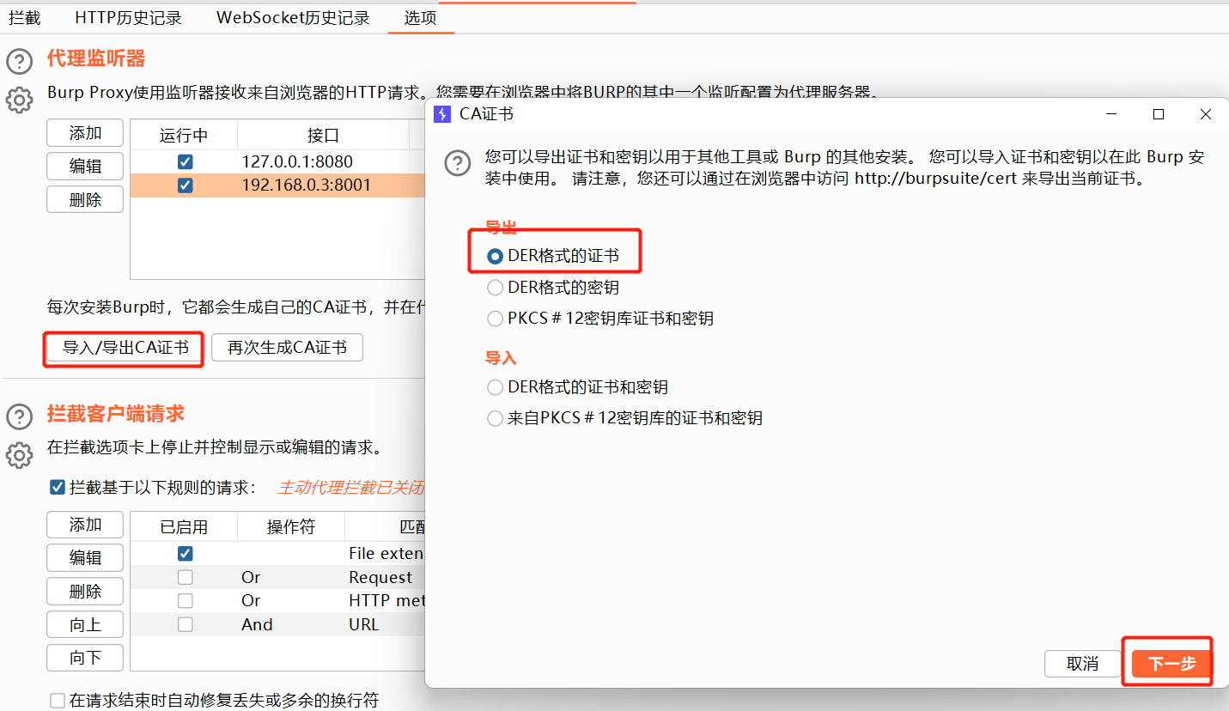The width and height of the screenshot is (1229, 711).
Task: Click the 下一步 button
Action: click(x=1171, y=664)
